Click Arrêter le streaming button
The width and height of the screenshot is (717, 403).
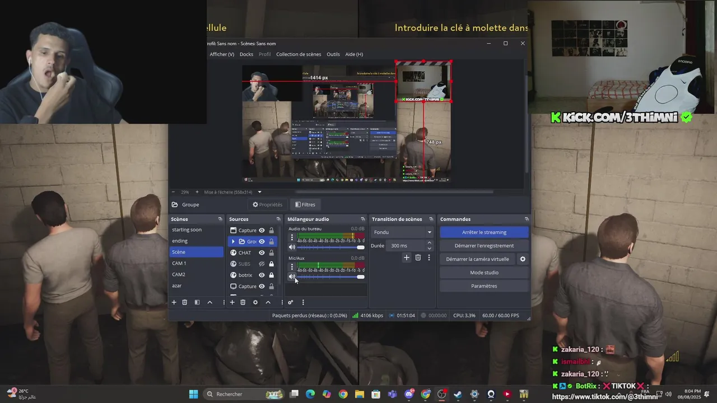pyautogui.click(x=484, y=232)
